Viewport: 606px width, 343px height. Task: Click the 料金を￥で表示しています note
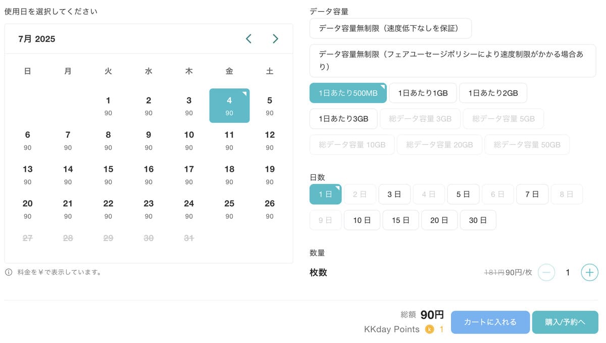(x=60, y=272)
